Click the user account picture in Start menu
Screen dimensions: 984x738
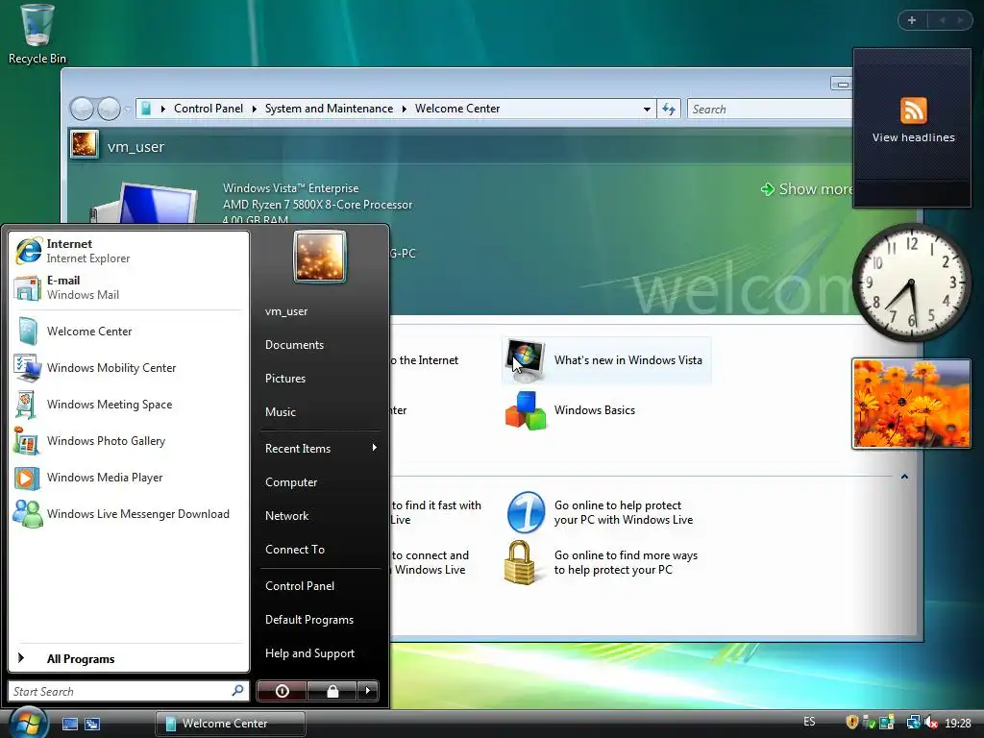[x=320, y=256]
